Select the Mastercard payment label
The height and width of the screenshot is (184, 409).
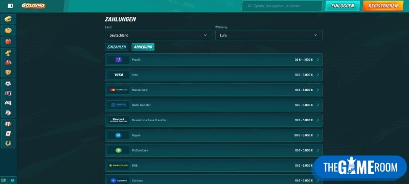[x=140, y=90]
